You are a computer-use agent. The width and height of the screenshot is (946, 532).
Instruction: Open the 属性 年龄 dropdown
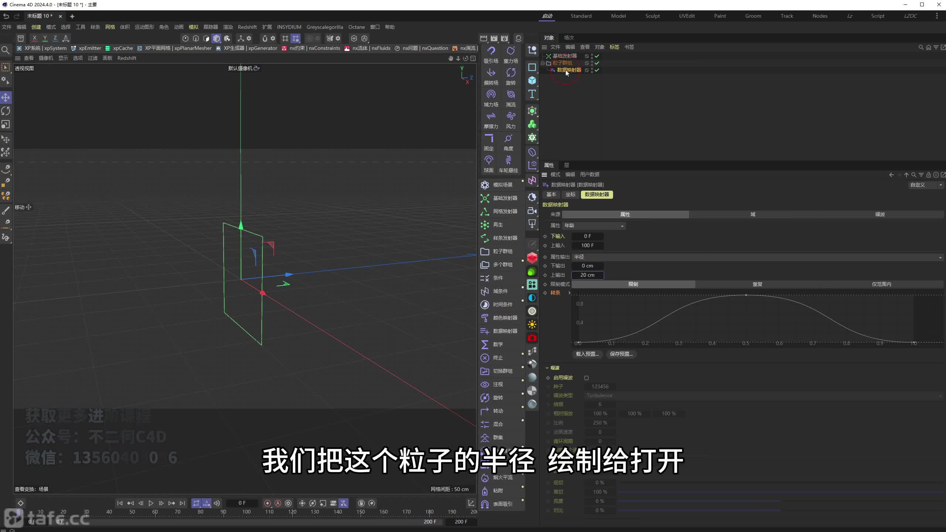(622, 225)
